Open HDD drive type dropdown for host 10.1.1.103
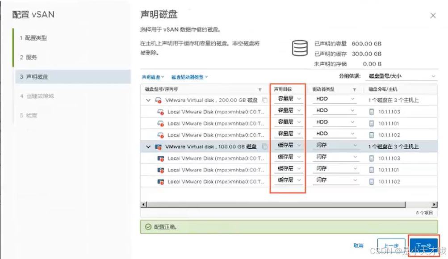This screenshot has width=448, height=259. pyautogui.click(x=334, y=110)
